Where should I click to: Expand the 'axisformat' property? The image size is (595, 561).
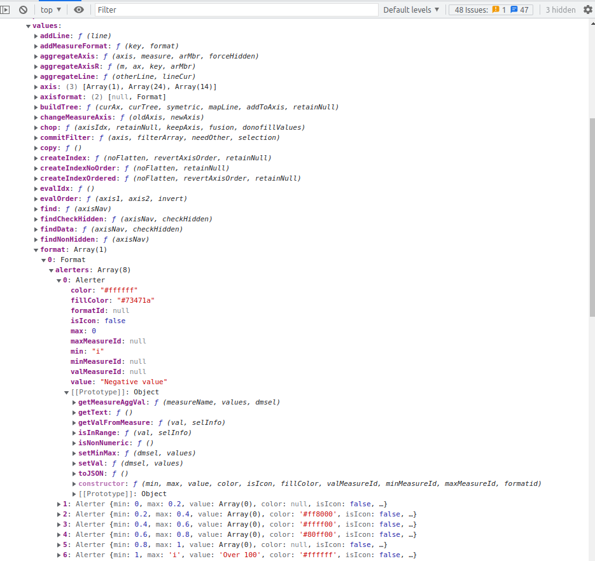point(36,97)
